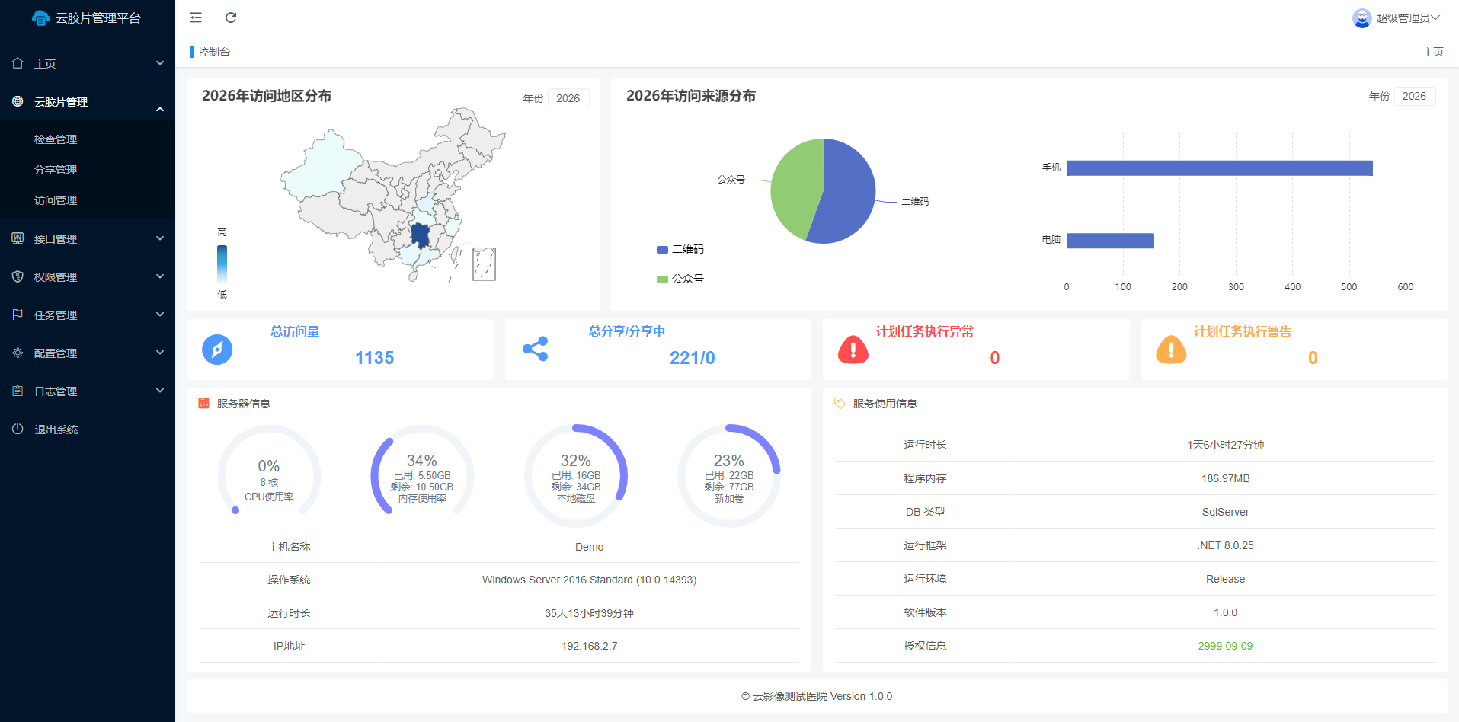
Task: Click the gear icon beside 配置管理
Action: click(x=18, y=353)
